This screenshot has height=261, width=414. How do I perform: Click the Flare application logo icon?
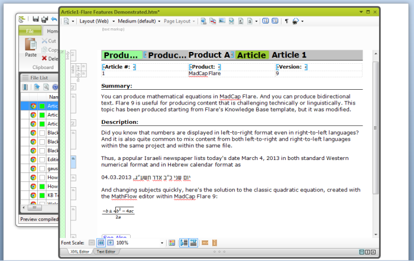click(x=22, y=19)
